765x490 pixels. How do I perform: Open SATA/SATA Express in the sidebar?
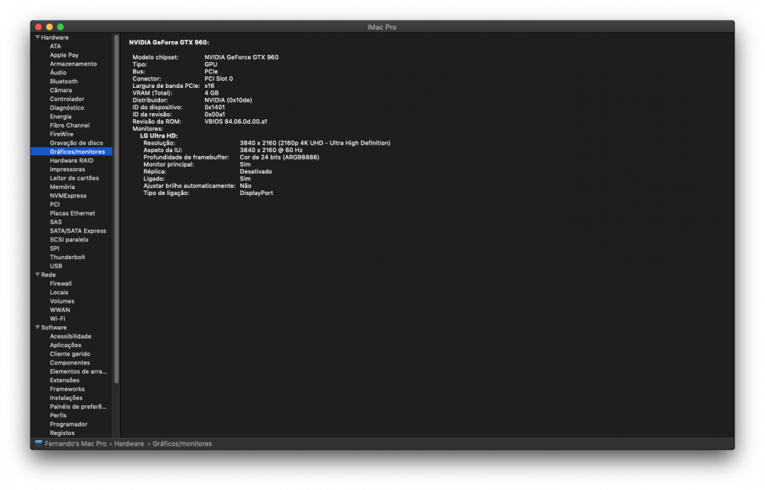coord(77,231)
